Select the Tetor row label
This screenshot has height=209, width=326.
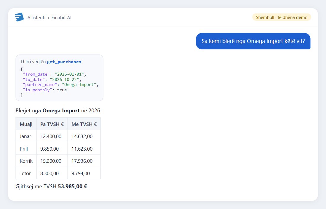(25, 173)
